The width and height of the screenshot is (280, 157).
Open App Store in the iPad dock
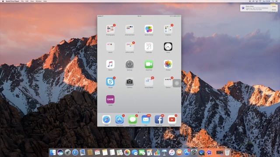[x=119, y=119]
